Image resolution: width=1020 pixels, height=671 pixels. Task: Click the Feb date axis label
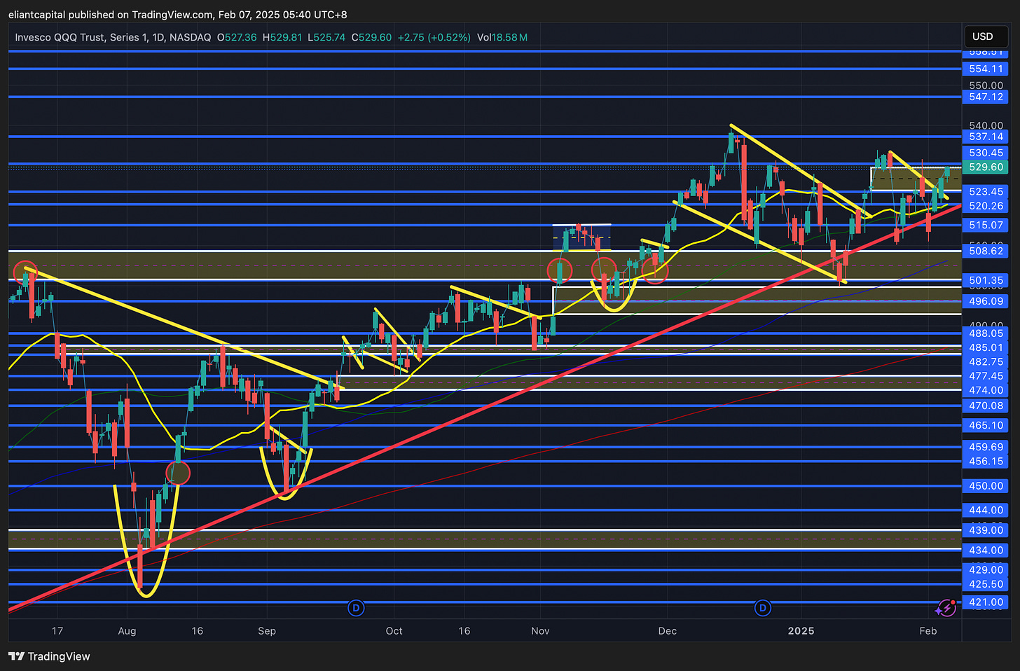pos(928,631)
